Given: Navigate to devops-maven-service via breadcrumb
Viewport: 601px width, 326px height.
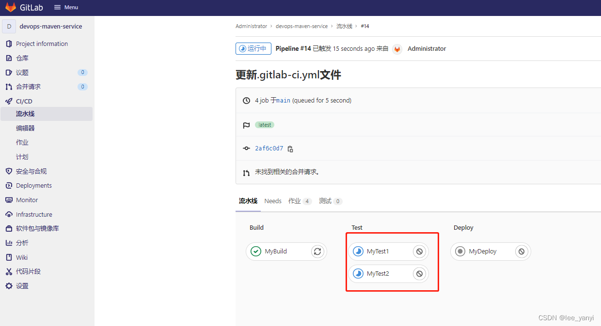Looking at the screenshot, I should [x=301, y=26].
